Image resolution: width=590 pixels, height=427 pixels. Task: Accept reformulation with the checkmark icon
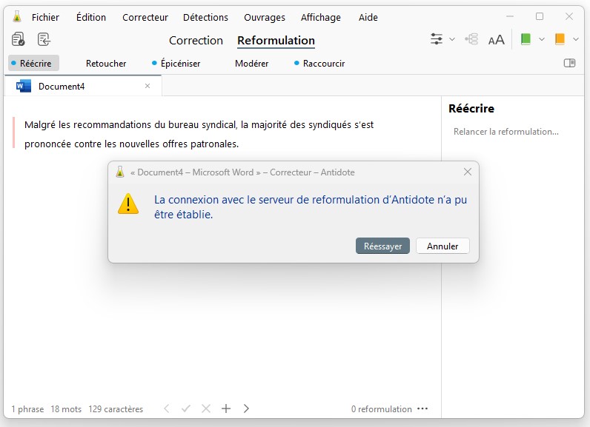186,408
